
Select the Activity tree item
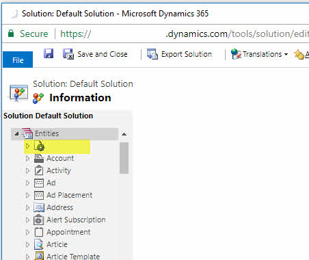click(59, 170)
